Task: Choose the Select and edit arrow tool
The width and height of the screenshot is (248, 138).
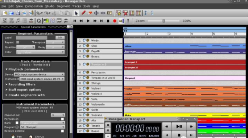Action: (x=76, y=13)
